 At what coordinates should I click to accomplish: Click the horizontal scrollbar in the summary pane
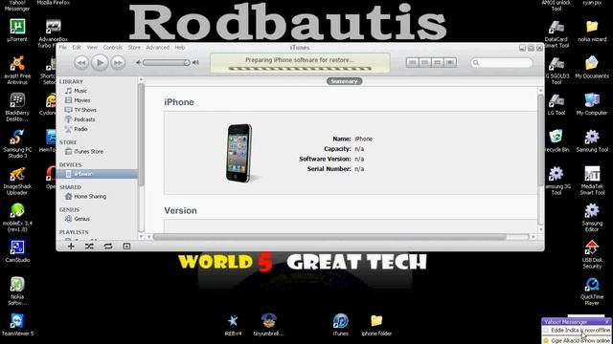tap(329, 237)
